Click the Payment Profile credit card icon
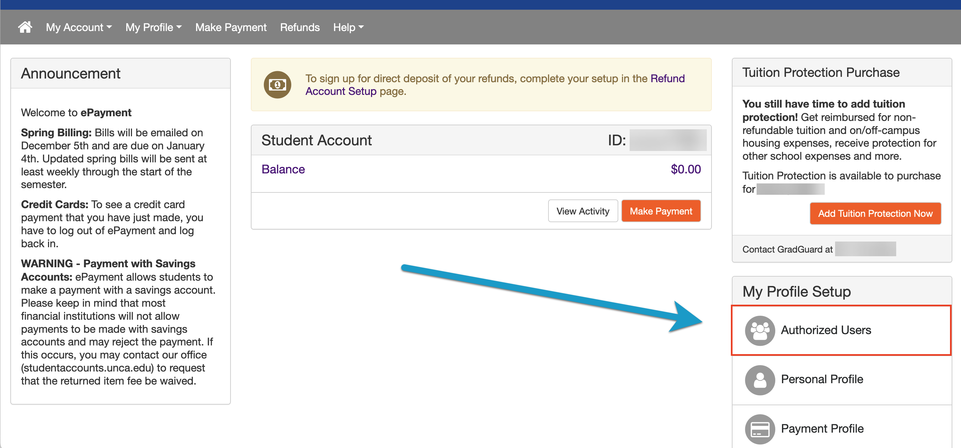 (760, 429)
